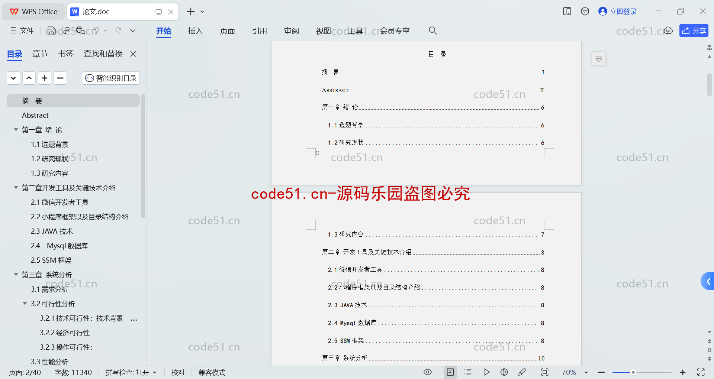
Task: Open the 查找和替换 pane tab
Action: point(103,54)
